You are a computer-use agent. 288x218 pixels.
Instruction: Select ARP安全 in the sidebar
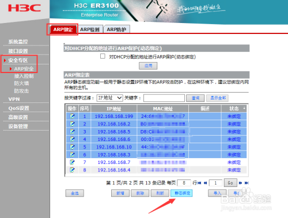click(24, 68)
